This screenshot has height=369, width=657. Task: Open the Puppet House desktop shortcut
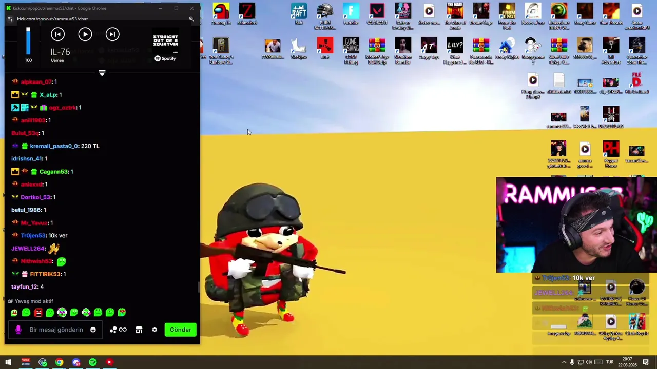(x=611, y=154)
